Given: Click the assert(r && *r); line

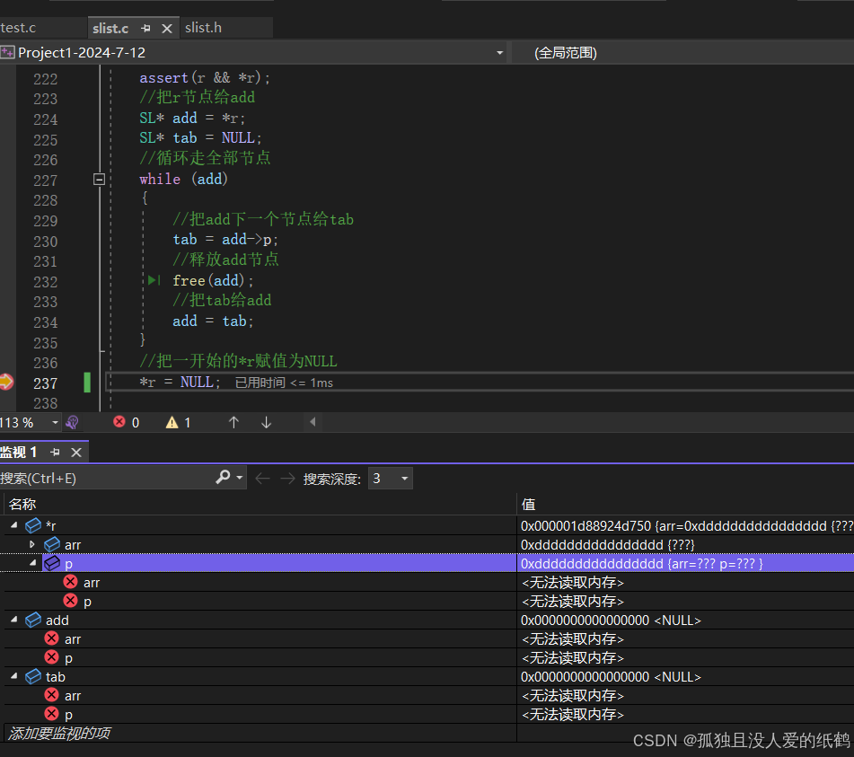Looking at the screenshot, I should tap(205, 78).
